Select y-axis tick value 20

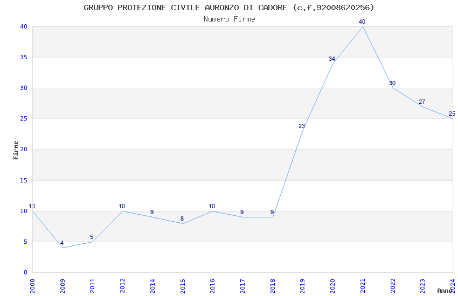[24, 149]
